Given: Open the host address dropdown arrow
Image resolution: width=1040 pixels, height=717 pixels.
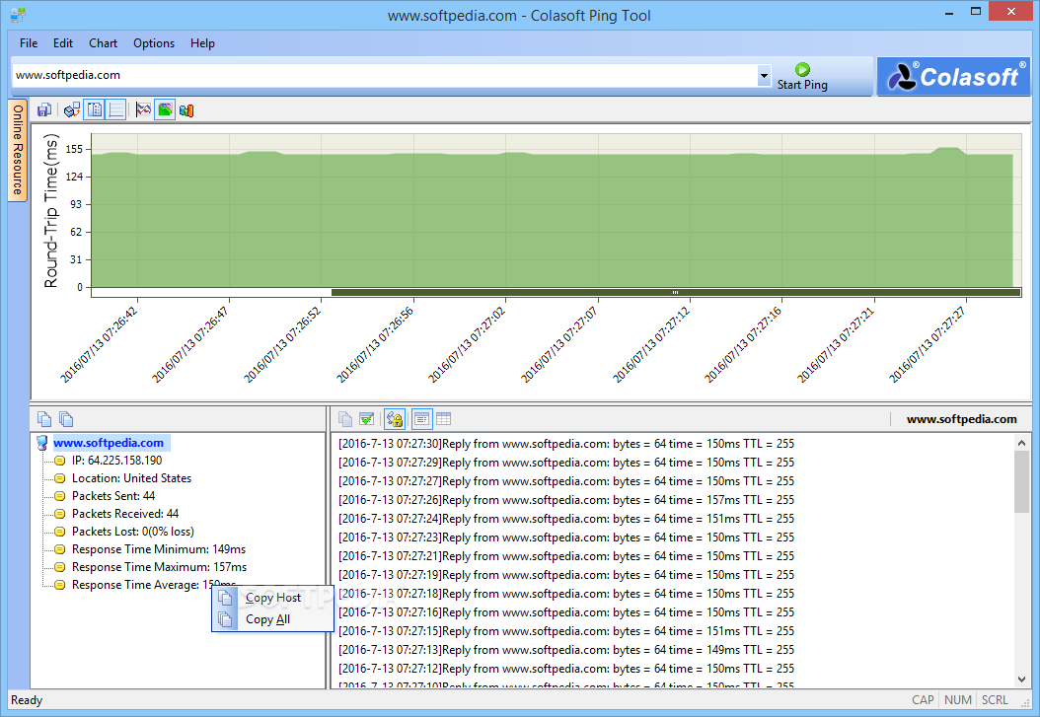Looking at the screenshot, I should pyautogui.click(x=764, y=76).
